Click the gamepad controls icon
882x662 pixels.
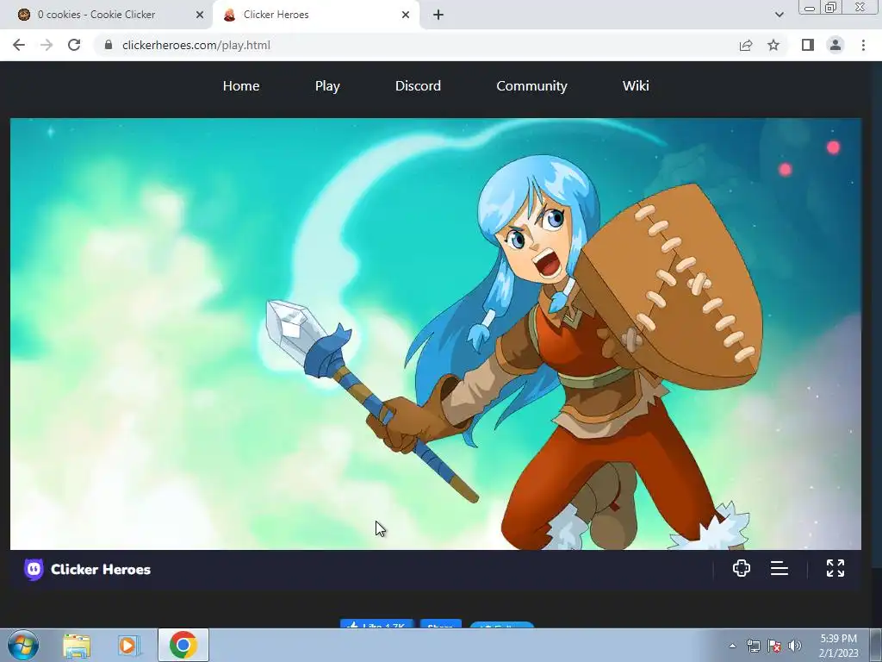tap(742, 569)
